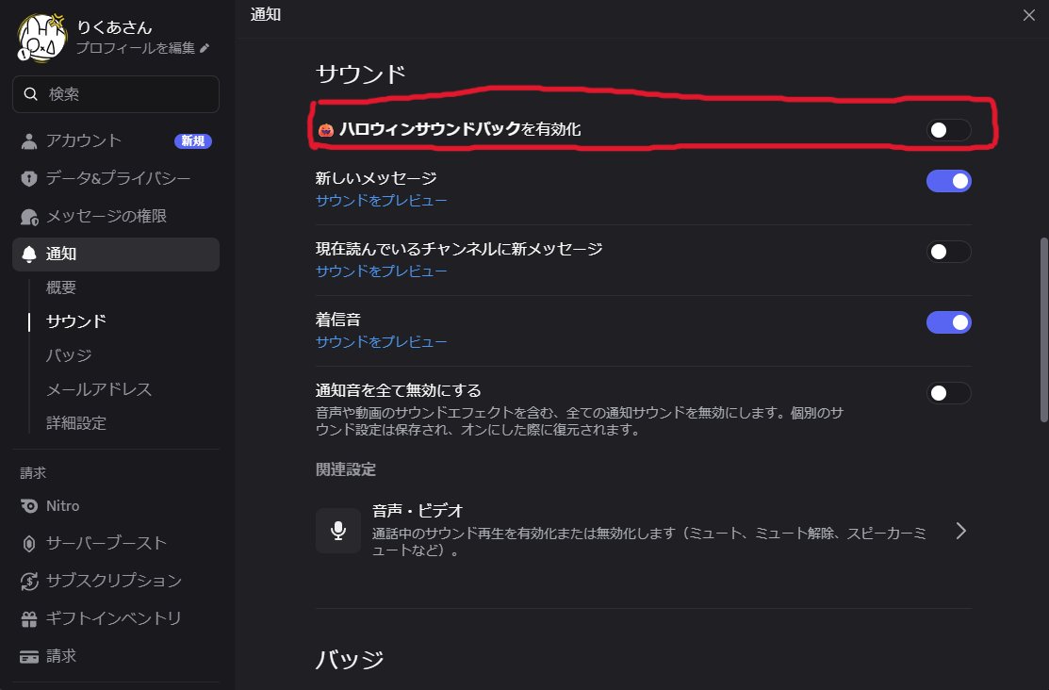
Task: Open メッセージの権限 settings
Action: pyautogui.click(x=116, y=216)
